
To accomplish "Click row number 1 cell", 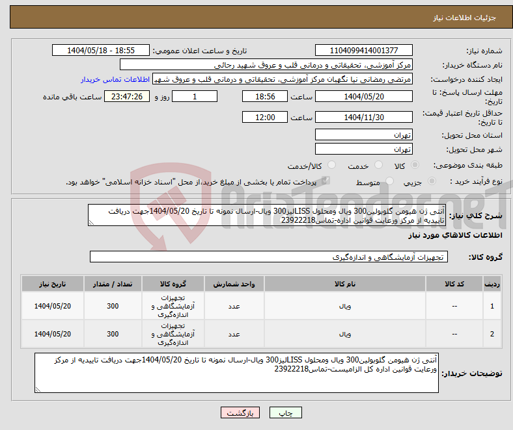I will click(x=492, y=306).
